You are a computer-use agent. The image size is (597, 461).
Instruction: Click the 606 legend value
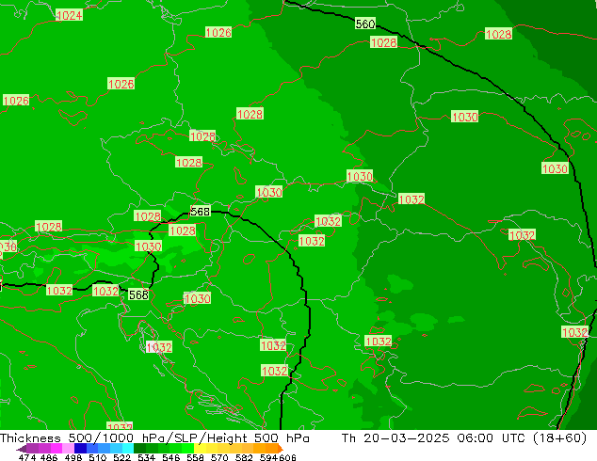pos(286,457)
